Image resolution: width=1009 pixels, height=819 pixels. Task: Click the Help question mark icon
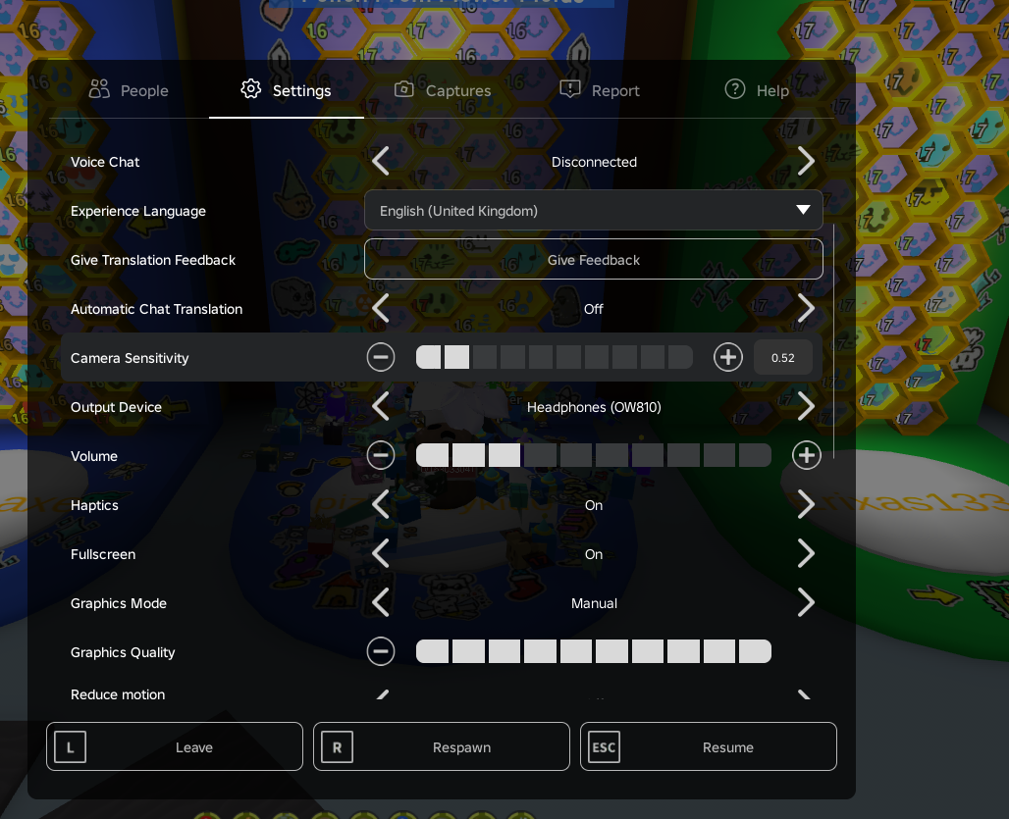(735, 88)
